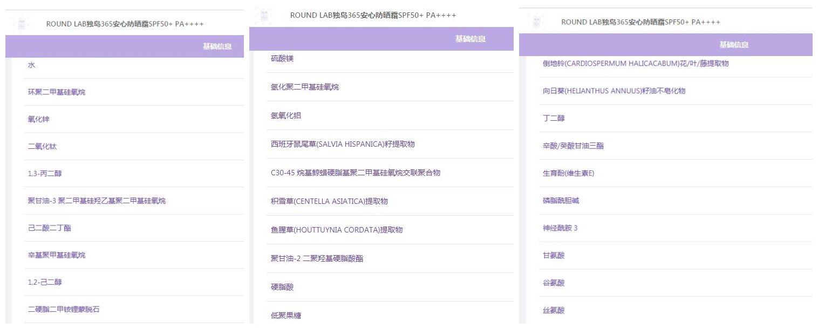
Task: Click the C30-45 烷基鲸蜡硬脂基聚二甲基硅氧烷交联聚合物 entry
Action: coord(356,173)
